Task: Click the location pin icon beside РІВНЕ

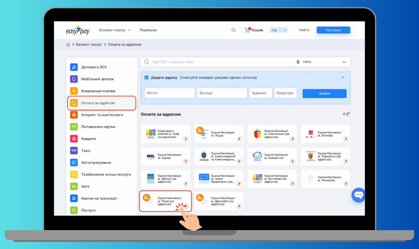Action: tap(298, 62)
